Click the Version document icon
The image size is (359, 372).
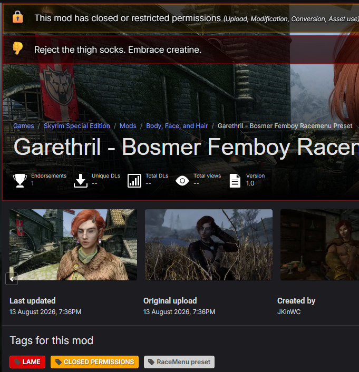(235, 181)
